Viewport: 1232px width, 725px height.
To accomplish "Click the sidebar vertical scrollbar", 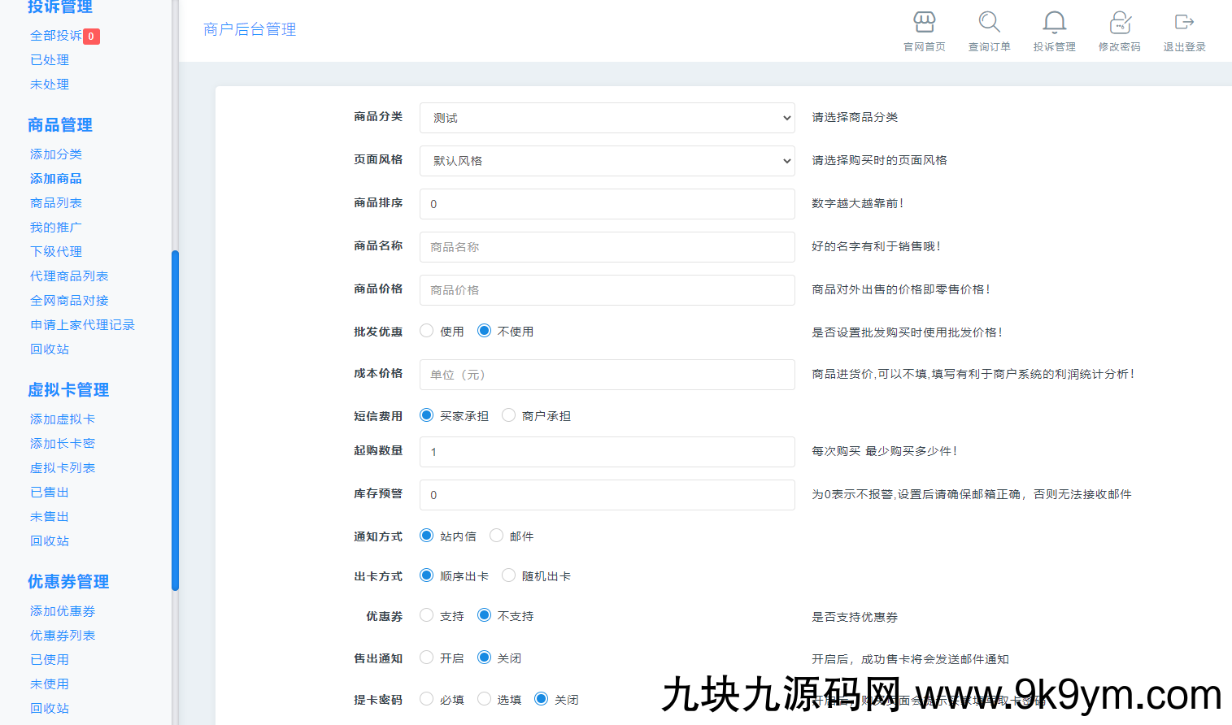I will coord(175,419).
